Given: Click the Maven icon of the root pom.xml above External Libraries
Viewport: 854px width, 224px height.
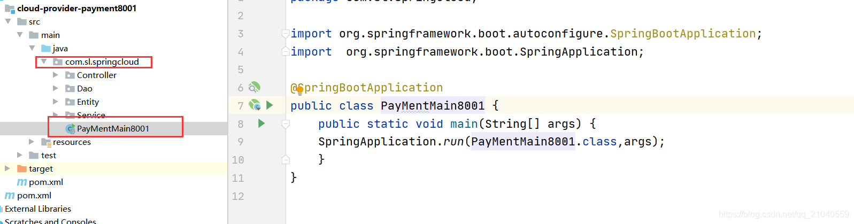Looking at the screenshot, I should click(x=10, y=196).
